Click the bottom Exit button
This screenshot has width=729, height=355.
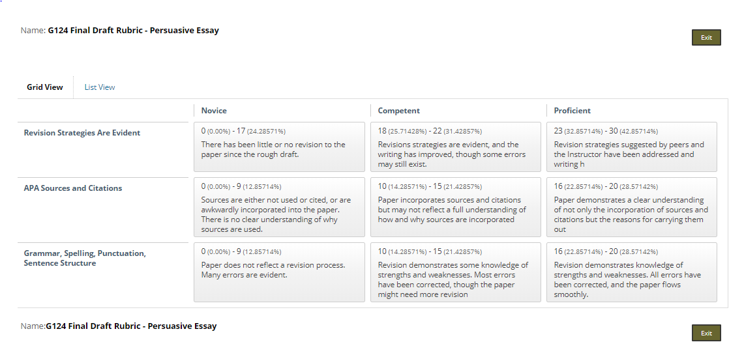pyautogui.click(x=706, y=333)
